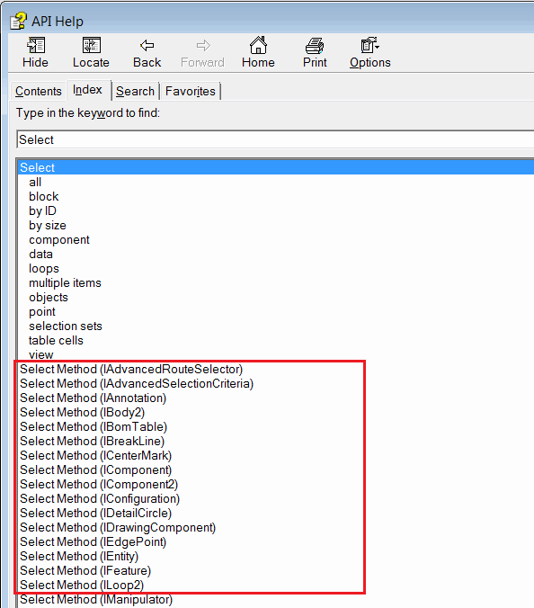Select the Index tab
534x608 pixels.
click(87, 90)
